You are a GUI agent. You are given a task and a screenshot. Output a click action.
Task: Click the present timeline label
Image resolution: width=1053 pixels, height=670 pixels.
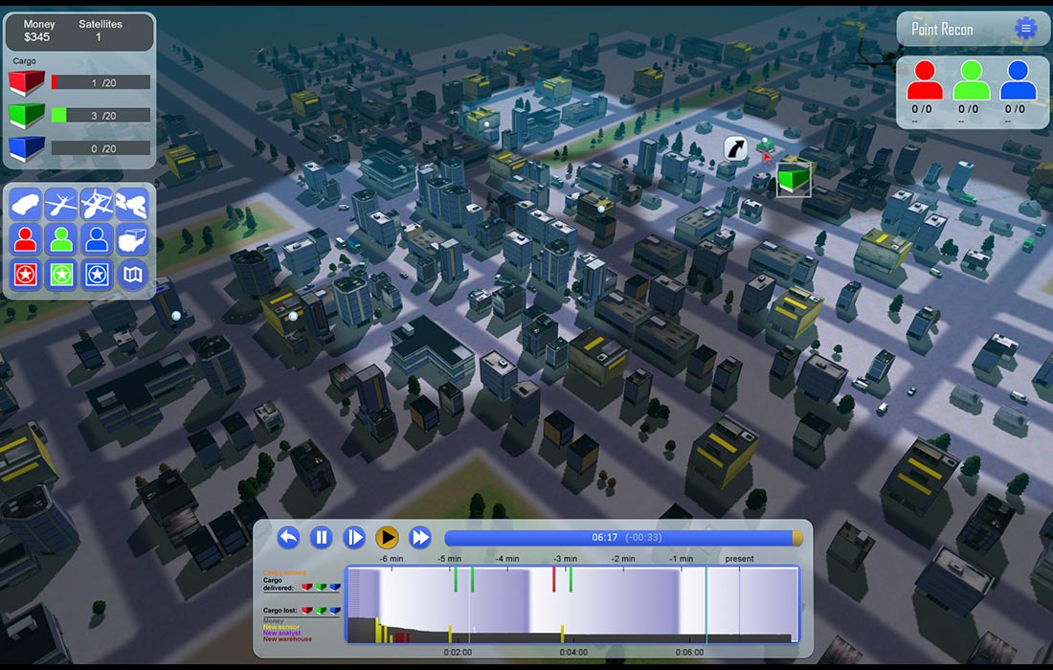tap(739, 559)
